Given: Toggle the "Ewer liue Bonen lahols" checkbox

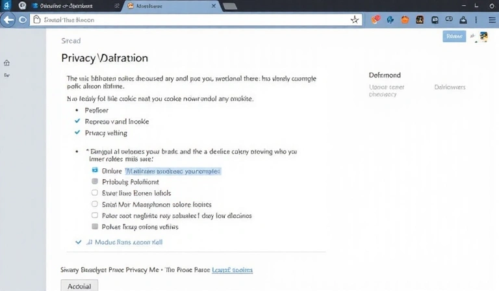Looking at the screenshot, I should (x=95, y=193).
